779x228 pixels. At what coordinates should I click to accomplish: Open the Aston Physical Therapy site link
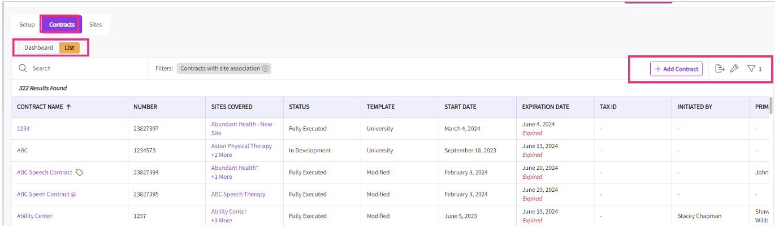click(x=241, y=146)
